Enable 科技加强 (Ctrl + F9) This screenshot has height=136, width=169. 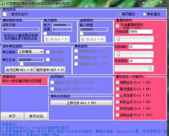[118, 108]
